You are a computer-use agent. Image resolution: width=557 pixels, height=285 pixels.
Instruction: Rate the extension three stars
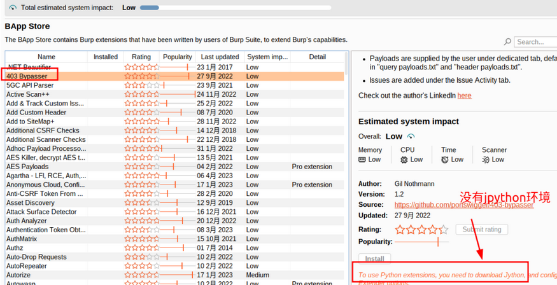point(421,230)
